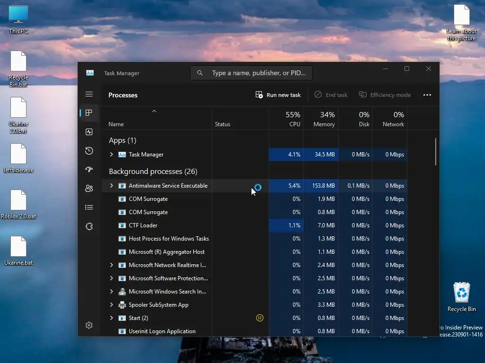Viewport: 485px width, 363px height.
Task: Select the leftsider.exe desktop file
Action: click(x=18, y=158)
